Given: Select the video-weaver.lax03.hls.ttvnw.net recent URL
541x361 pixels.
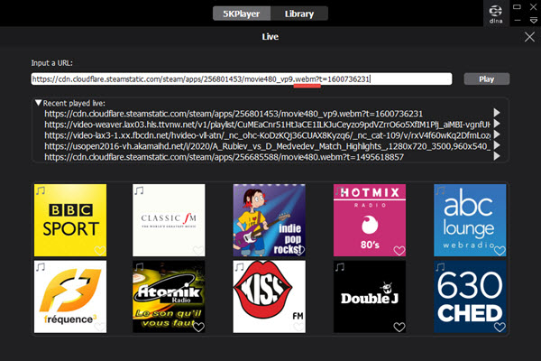Looking at the screenshot, I should [x=267, y=125].
